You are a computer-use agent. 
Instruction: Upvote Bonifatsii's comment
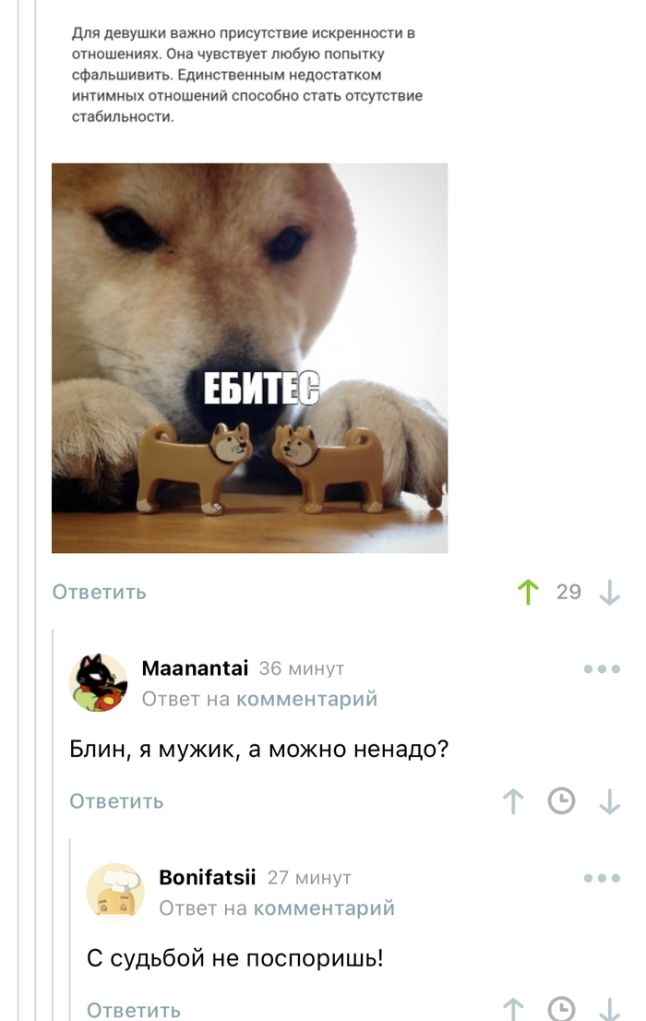(513, 1009)
